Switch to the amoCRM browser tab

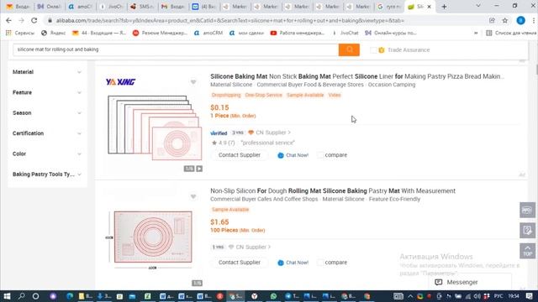[x=79, y=7]
